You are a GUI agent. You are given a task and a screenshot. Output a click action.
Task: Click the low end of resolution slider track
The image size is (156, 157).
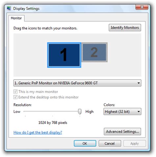point(25,111)
